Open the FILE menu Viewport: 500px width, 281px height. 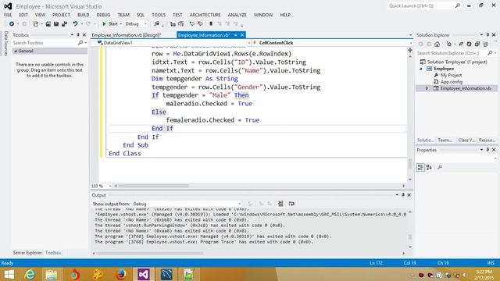click(8, 15)
